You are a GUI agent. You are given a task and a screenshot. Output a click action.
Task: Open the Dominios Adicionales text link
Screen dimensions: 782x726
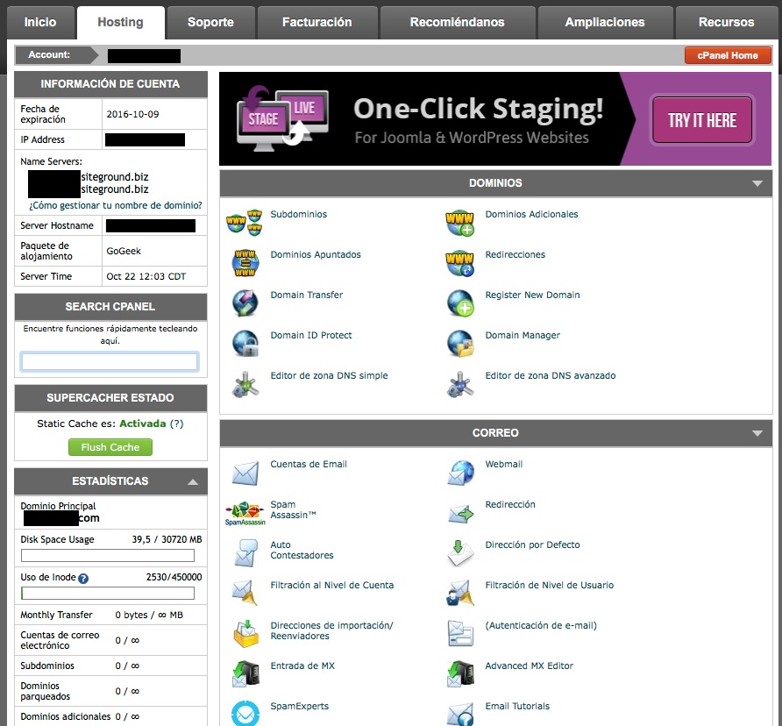coord(531,214)
